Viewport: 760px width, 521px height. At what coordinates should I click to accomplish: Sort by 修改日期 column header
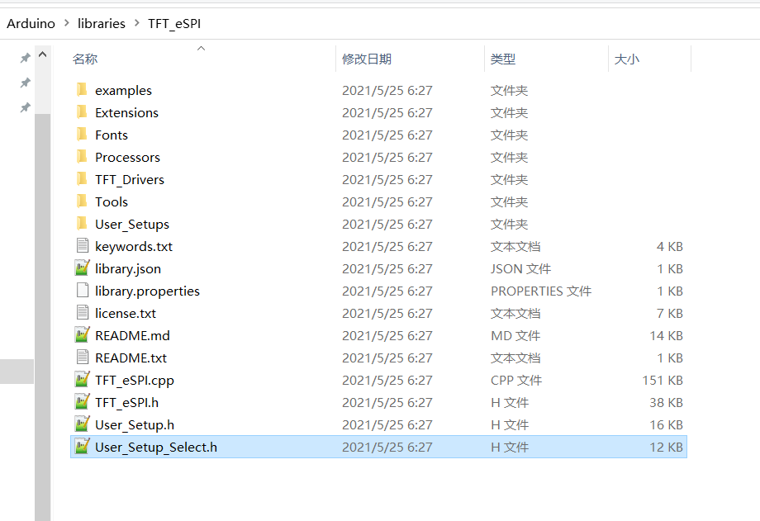pos(367,59)
